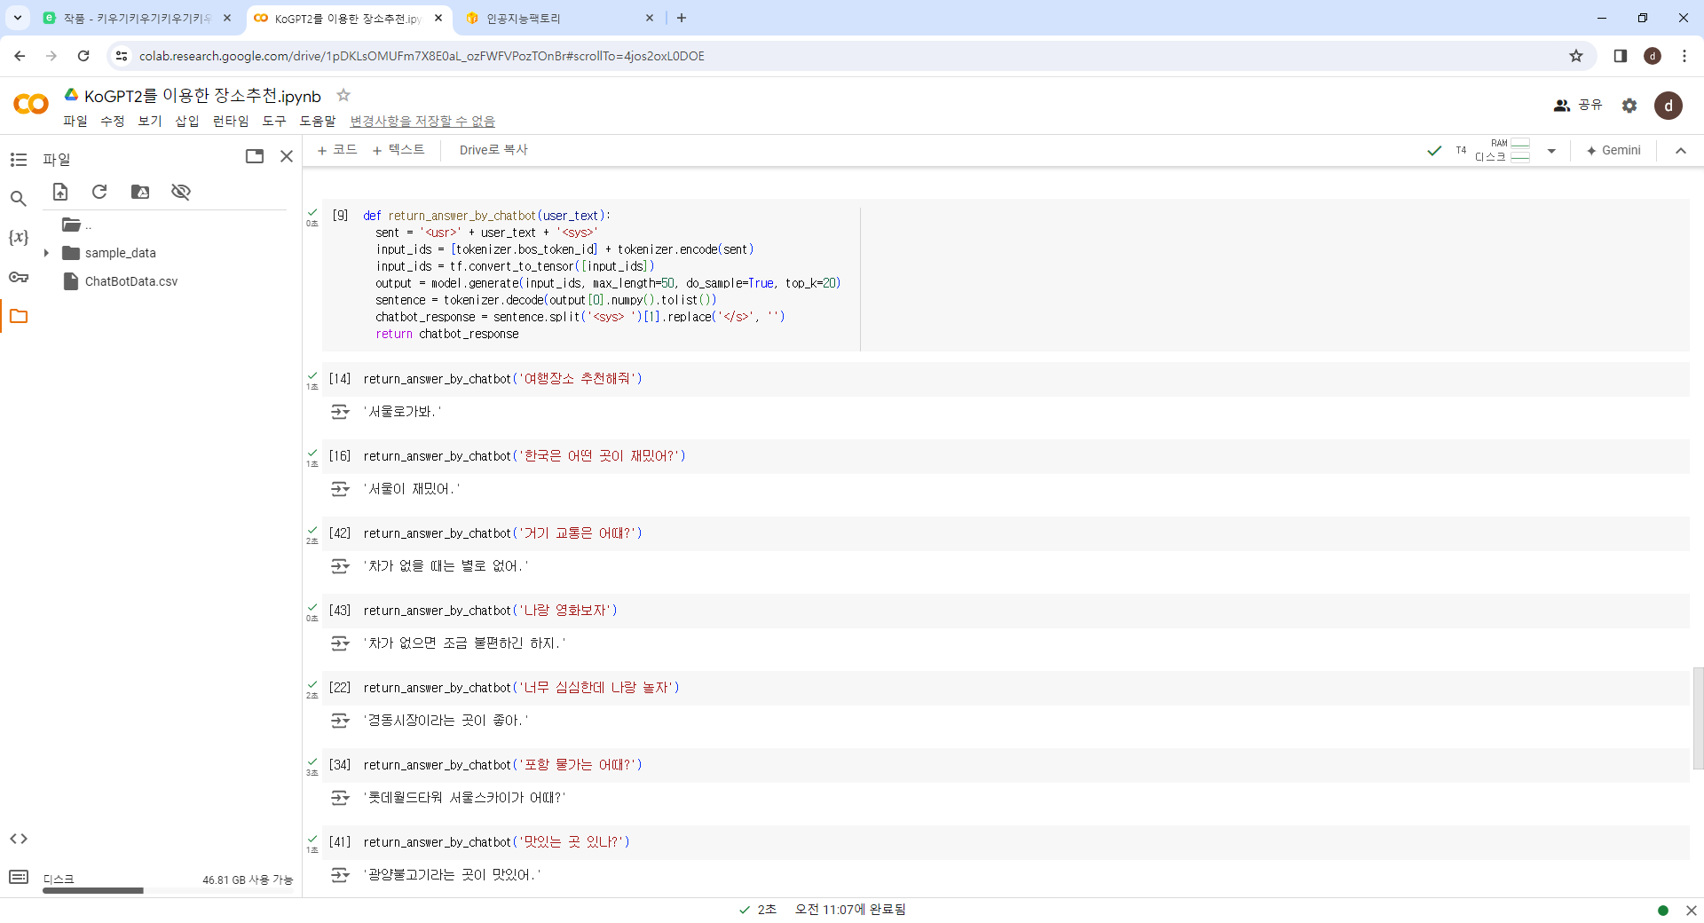Open the terminal icon at bottom left
This screenshot has width=1704, height=923.
pos(19,877)
